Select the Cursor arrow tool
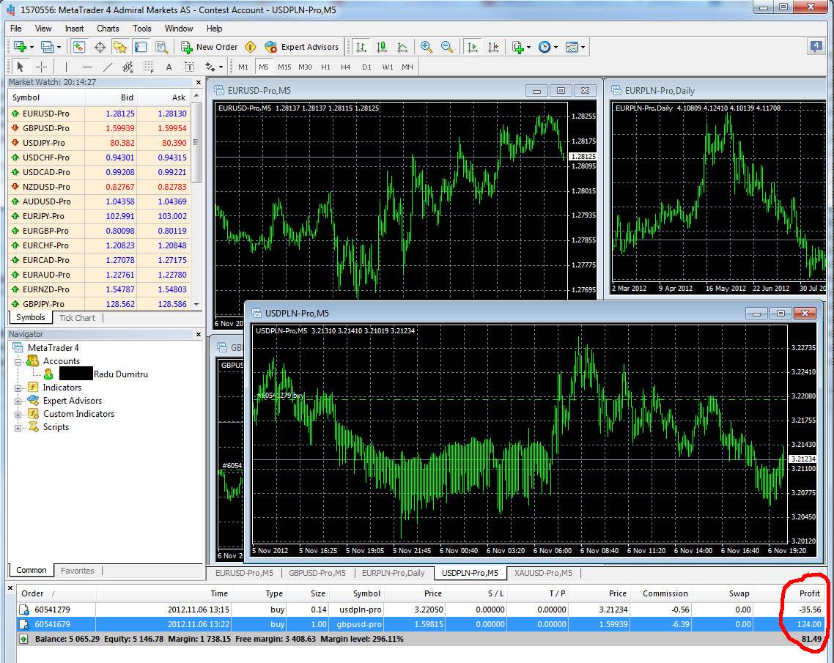The width and height of the screenshot is (834, 663). click(21, 67)
